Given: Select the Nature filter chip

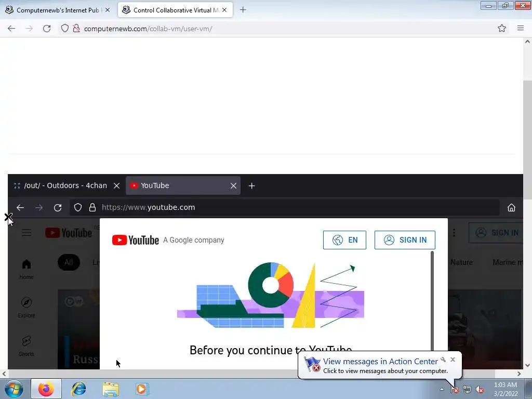Looking at the screenshot, I should pos(461,262).
